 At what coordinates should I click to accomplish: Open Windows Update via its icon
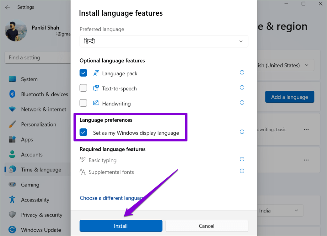(11, 230)
